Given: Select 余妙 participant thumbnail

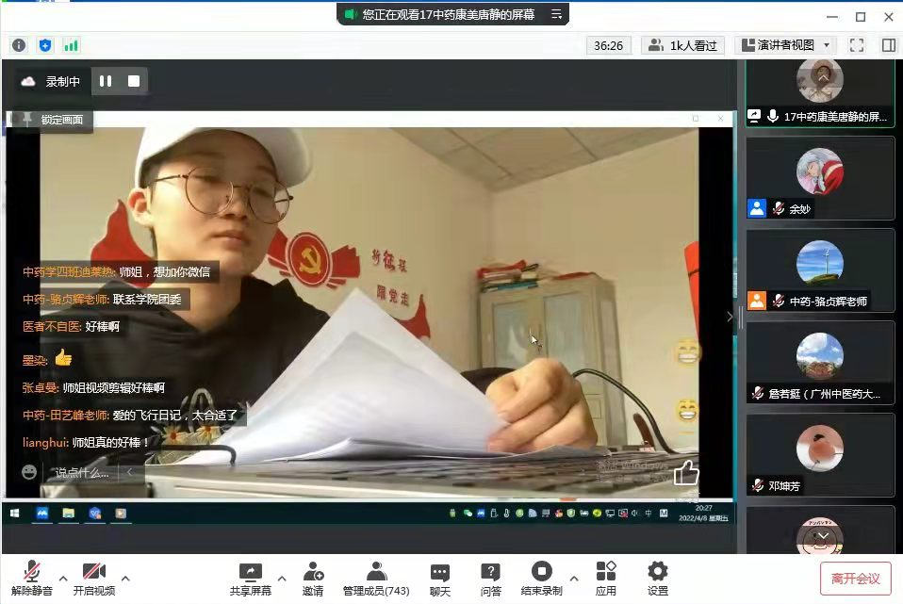Looking at the screenshot, I should coord(819,178).
